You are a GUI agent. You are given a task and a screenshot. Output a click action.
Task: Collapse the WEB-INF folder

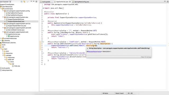5,60
